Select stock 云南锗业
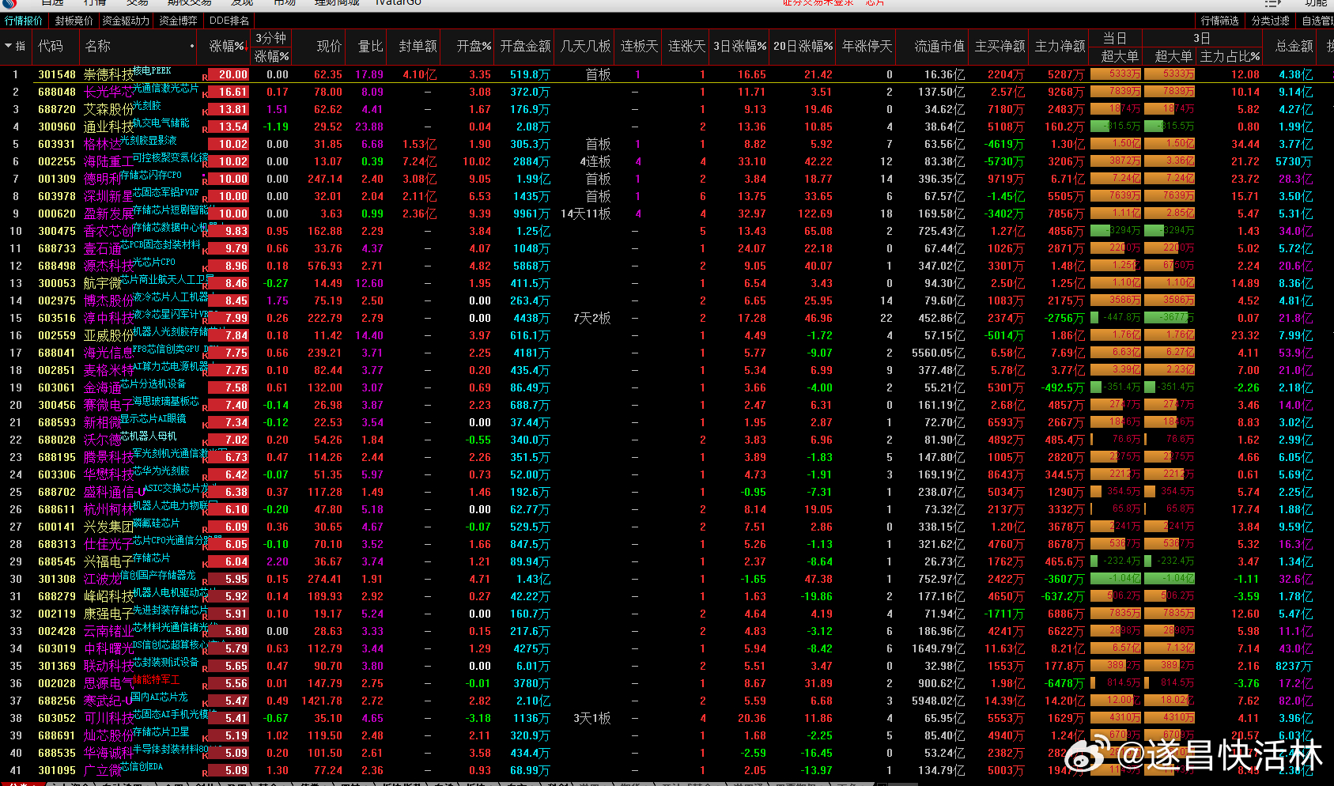The image size is (1334, 786). pos(108,631)
